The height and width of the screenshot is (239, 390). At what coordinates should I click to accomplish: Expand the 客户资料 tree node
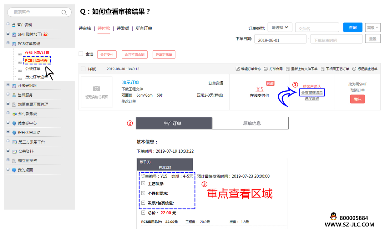(8, 24)
